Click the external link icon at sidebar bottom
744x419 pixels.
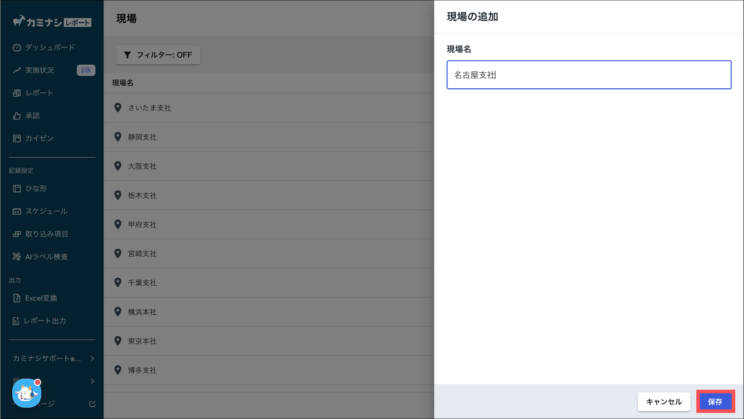[92, 404]
